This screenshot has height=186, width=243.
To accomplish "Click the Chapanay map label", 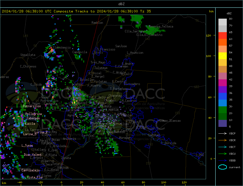I will tap(115, 96).
